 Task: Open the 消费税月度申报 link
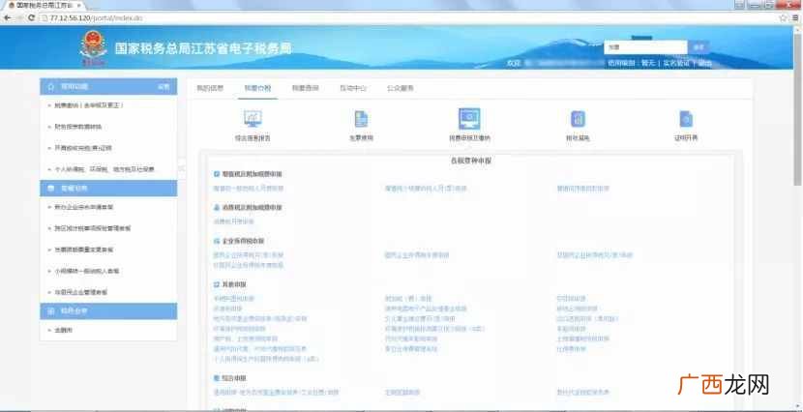233,221
